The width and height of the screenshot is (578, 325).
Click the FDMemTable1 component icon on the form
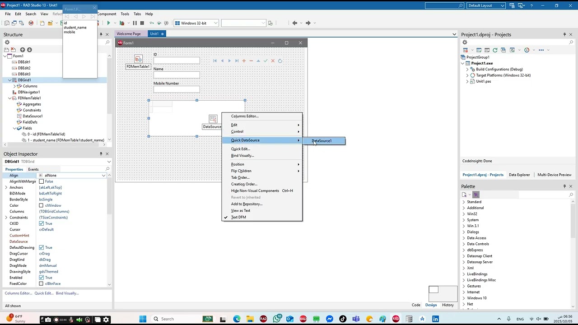pos(138,59)
